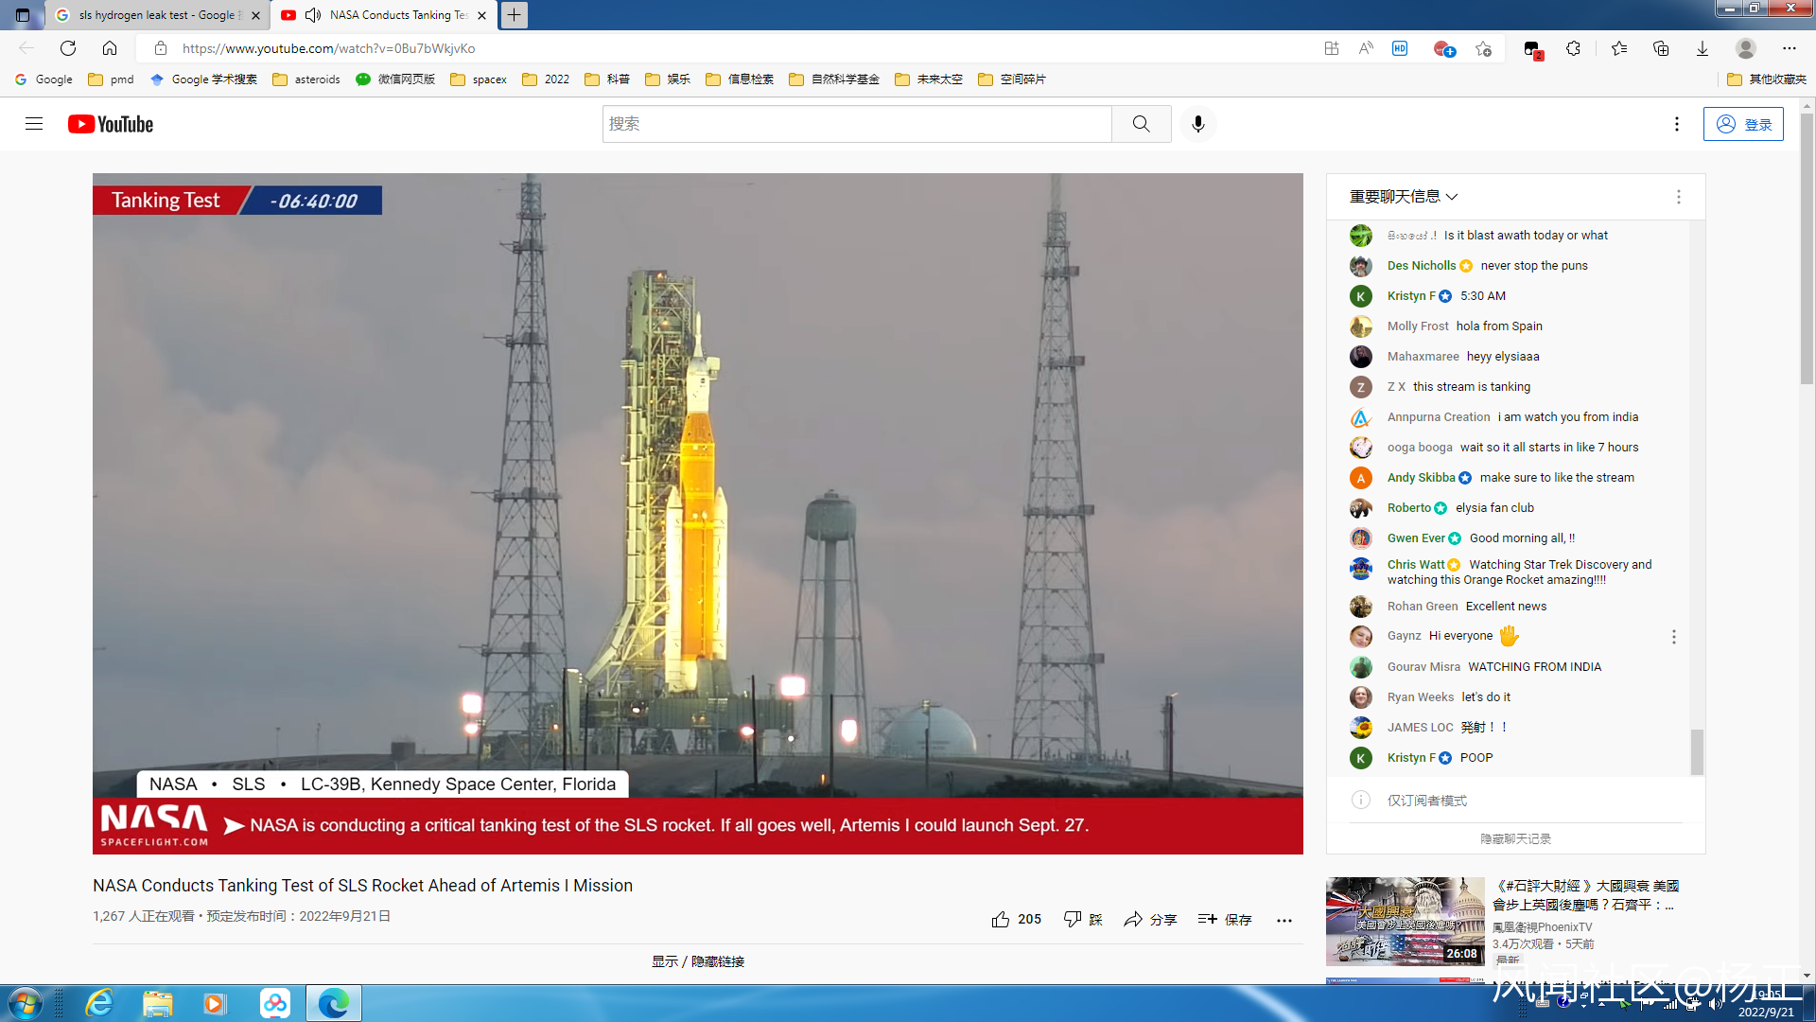Go to YouTube home via logo
Image resolution: width=1816 pixels, height=1022 pixels.
111,124
